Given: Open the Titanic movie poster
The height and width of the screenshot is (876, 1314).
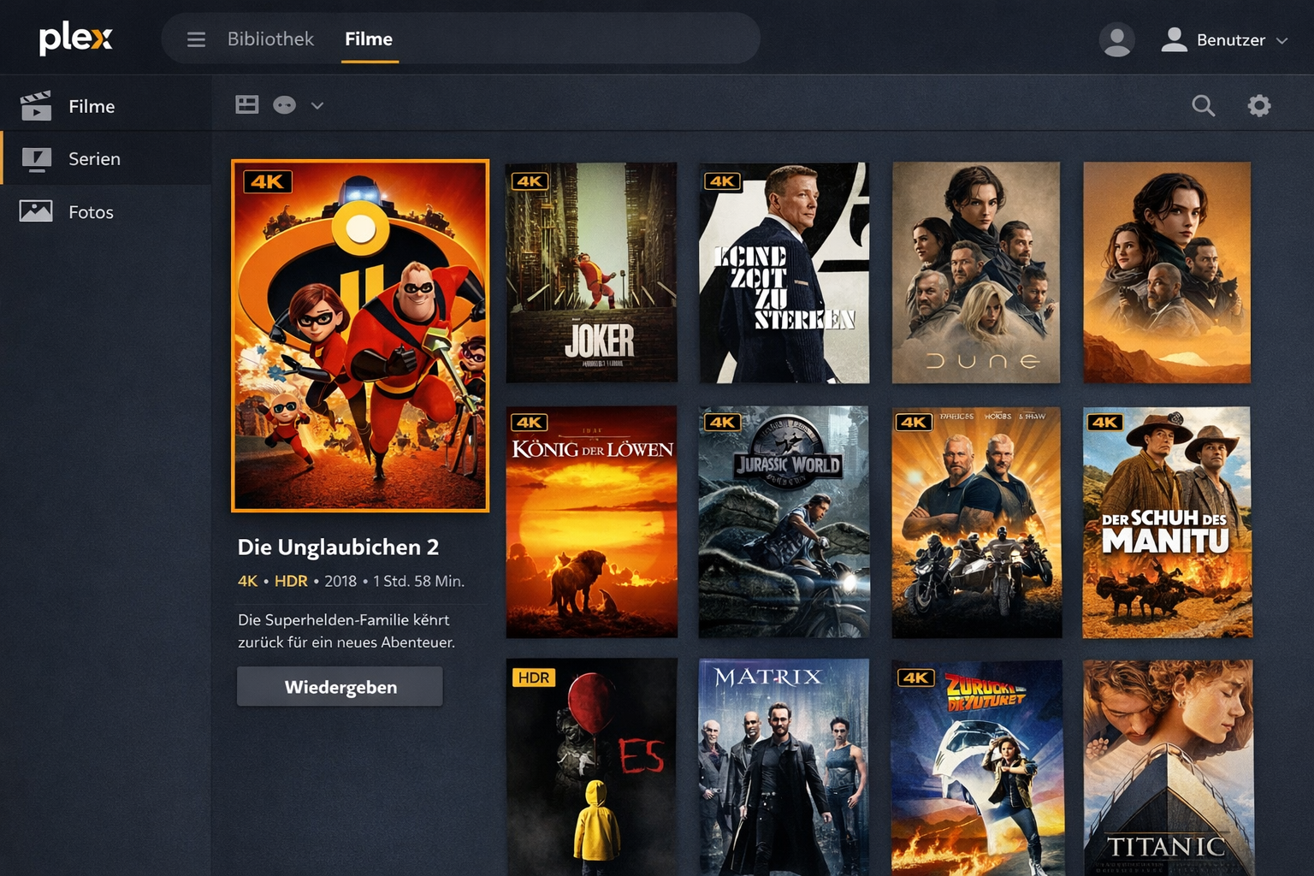Looking at the screenshot, I should coord(1167,766).
